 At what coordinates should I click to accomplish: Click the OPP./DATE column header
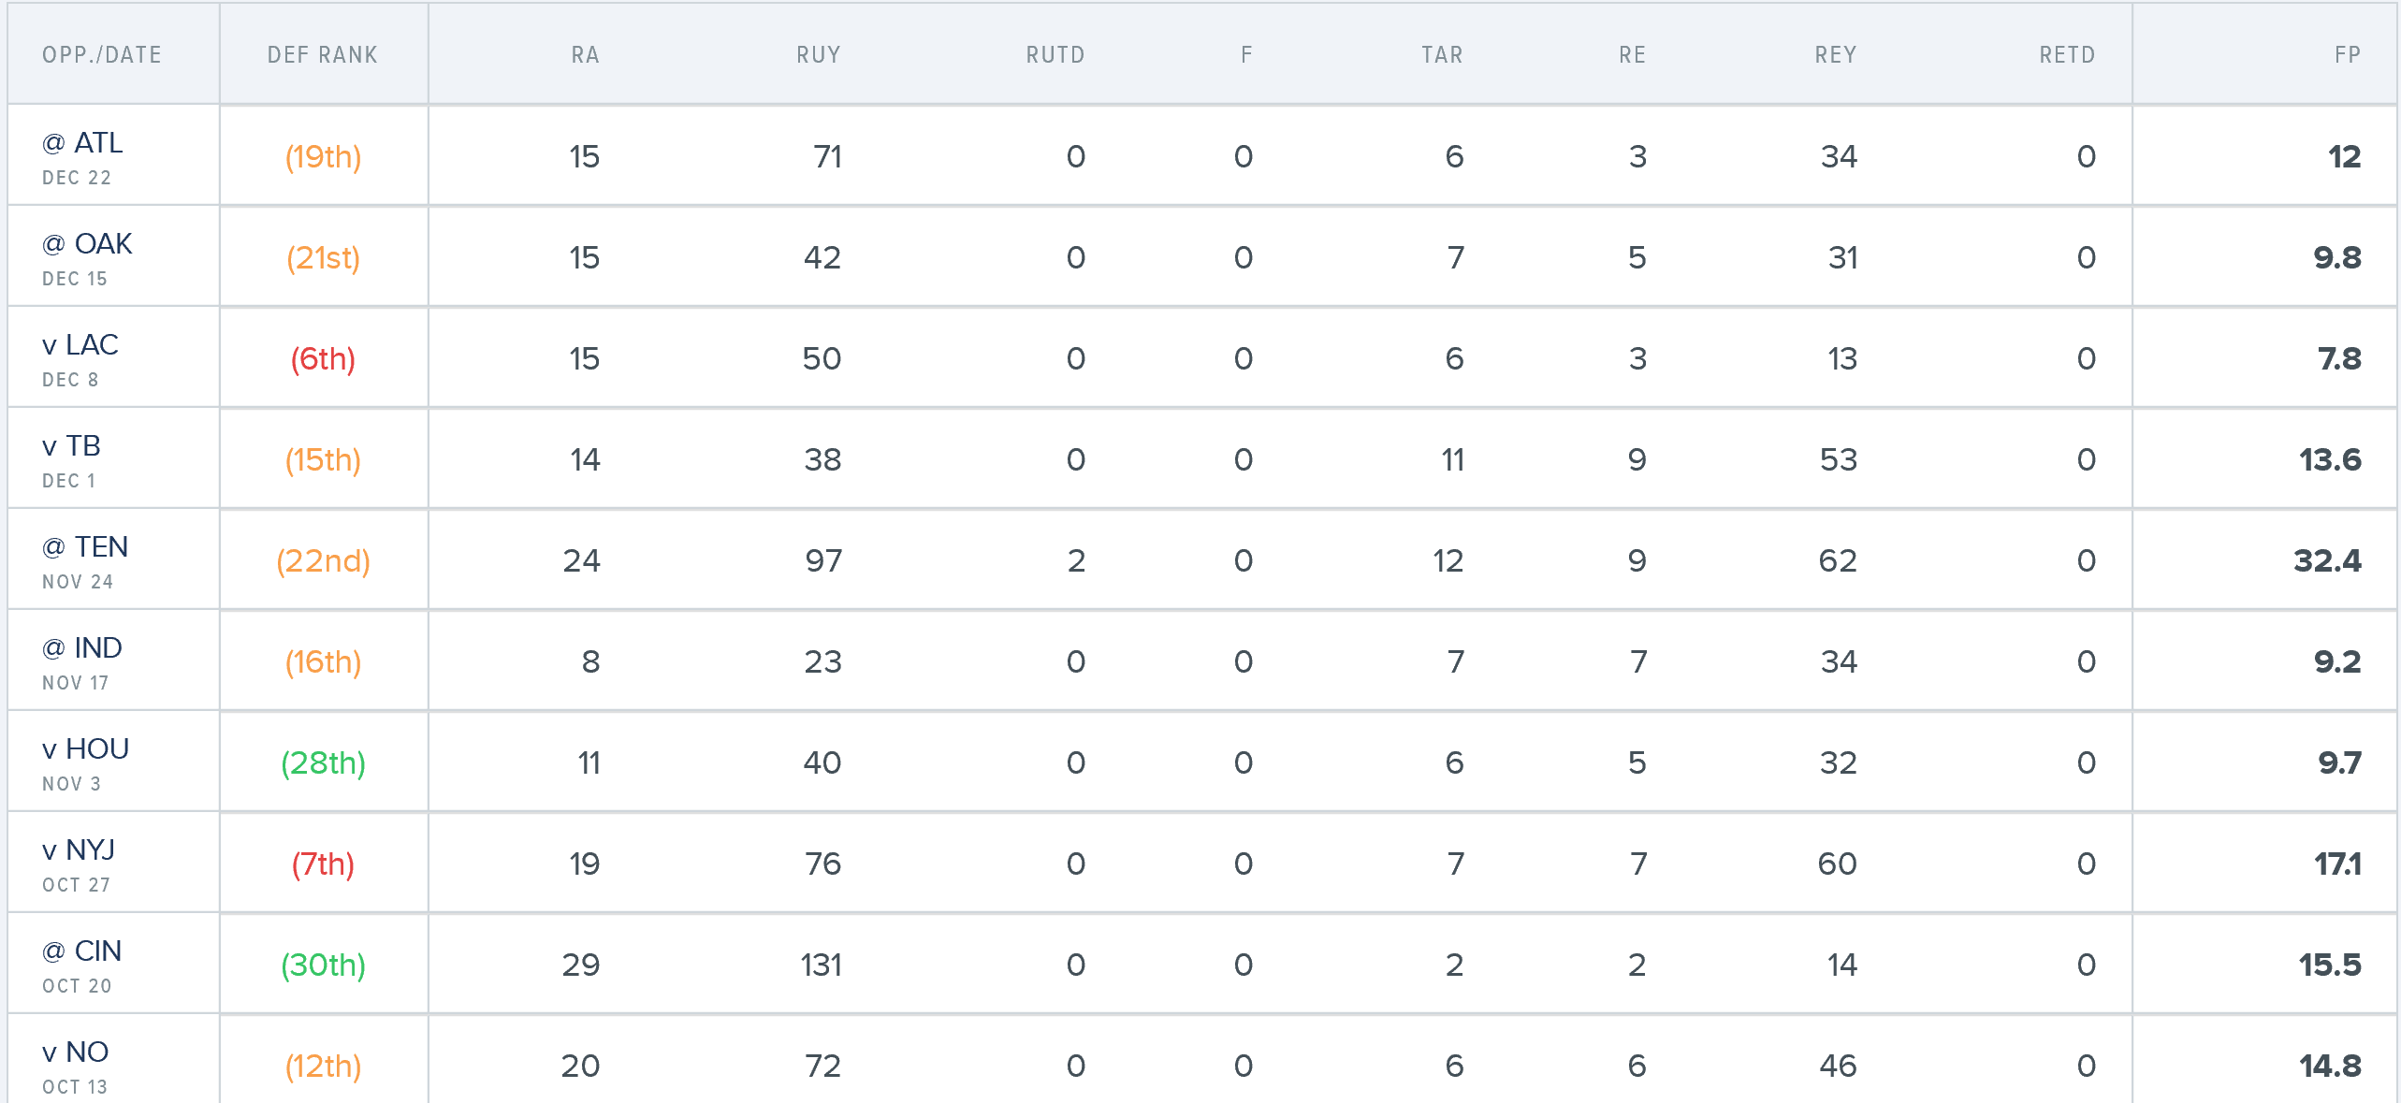[x=102, y=55]
